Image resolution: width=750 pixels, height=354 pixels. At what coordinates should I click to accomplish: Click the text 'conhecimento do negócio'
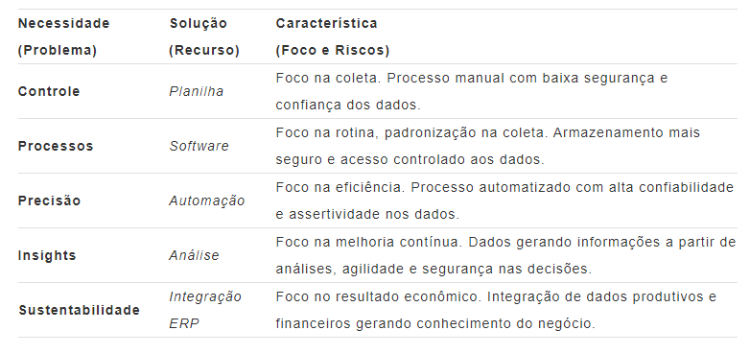click(505, 324)
